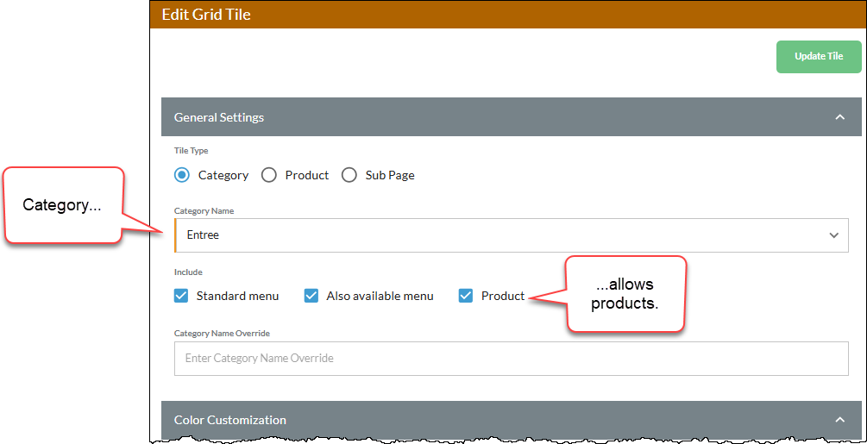Click the Category Name field label
This screenshot has height=444, width=867.
click(x=204, y=210)
